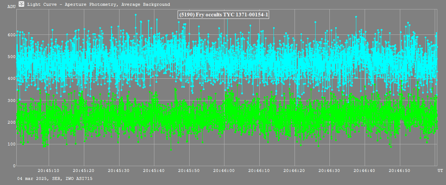Click the 400 value on the Y axis
Viewport: 446px width, 185px height.
pyautogui.click(x=11, y=78)
